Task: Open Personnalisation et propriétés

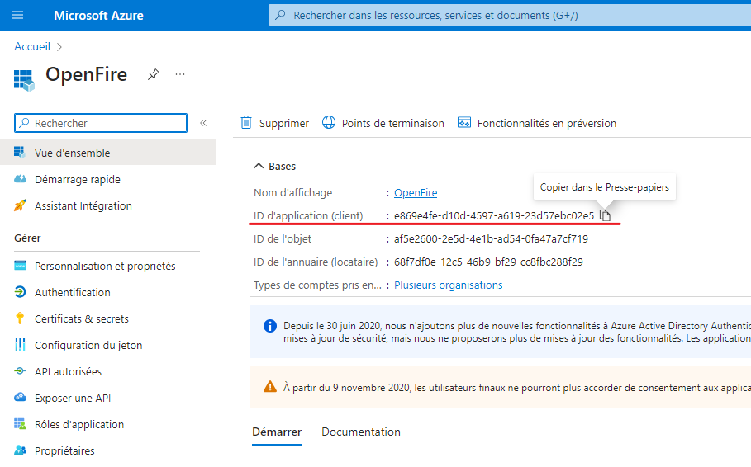Action: pyautogui.click(x=105, y=266)
